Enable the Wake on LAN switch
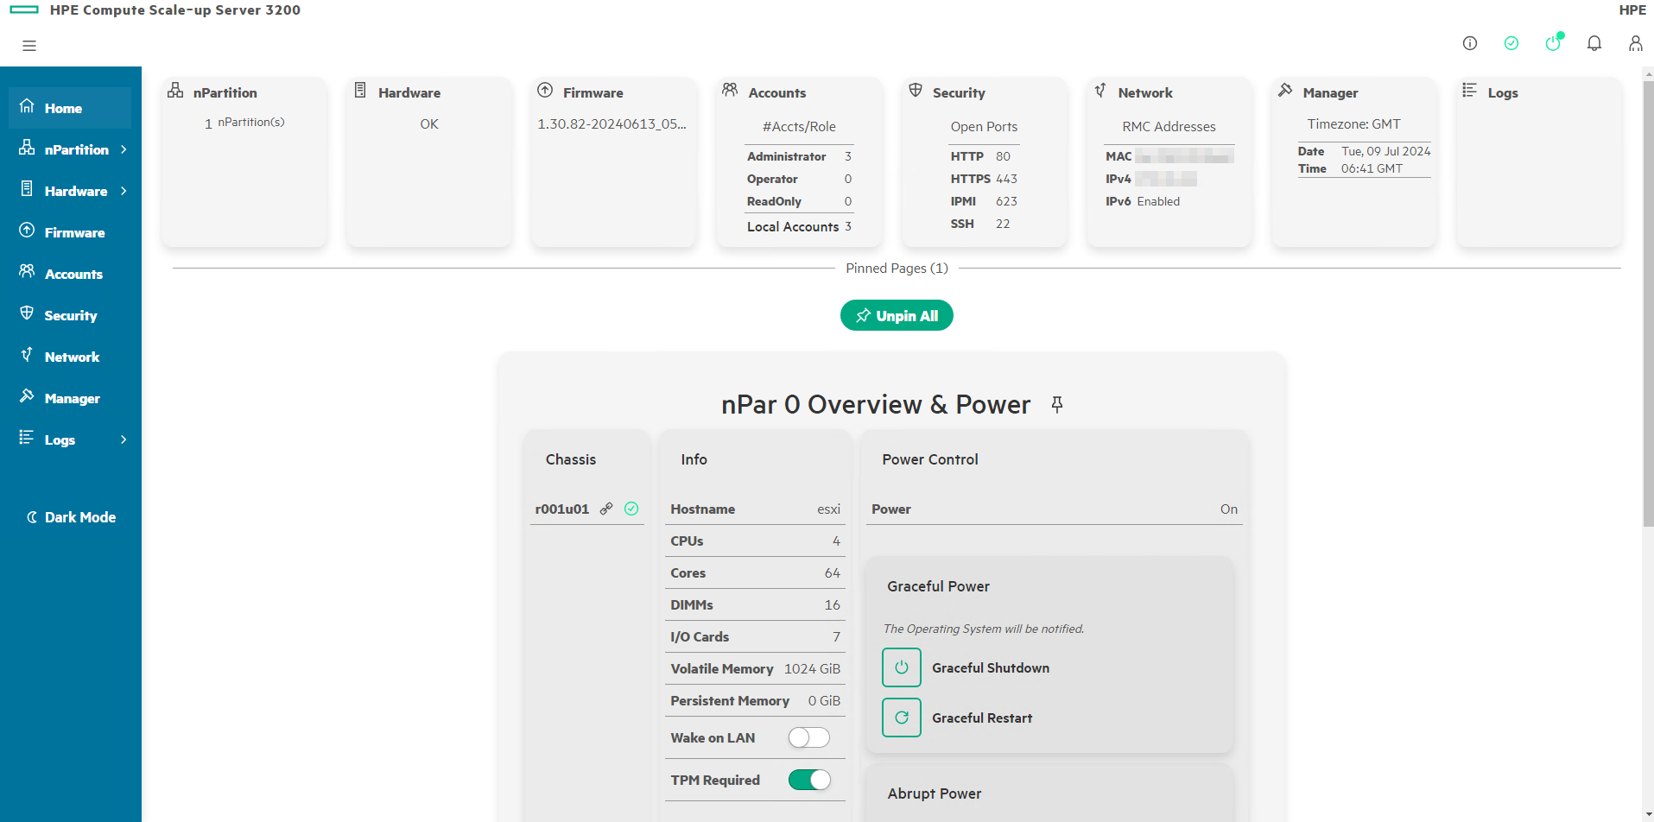The image size is (1654, 822). [x=809, y=737]
